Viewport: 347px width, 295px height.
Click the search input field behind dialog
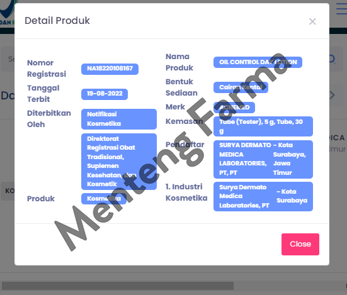(8, 59)
